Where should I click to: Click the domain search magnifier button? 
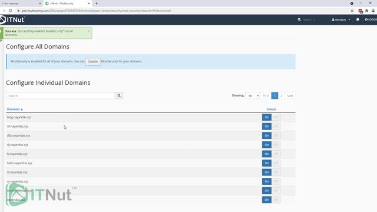point(119,95)
